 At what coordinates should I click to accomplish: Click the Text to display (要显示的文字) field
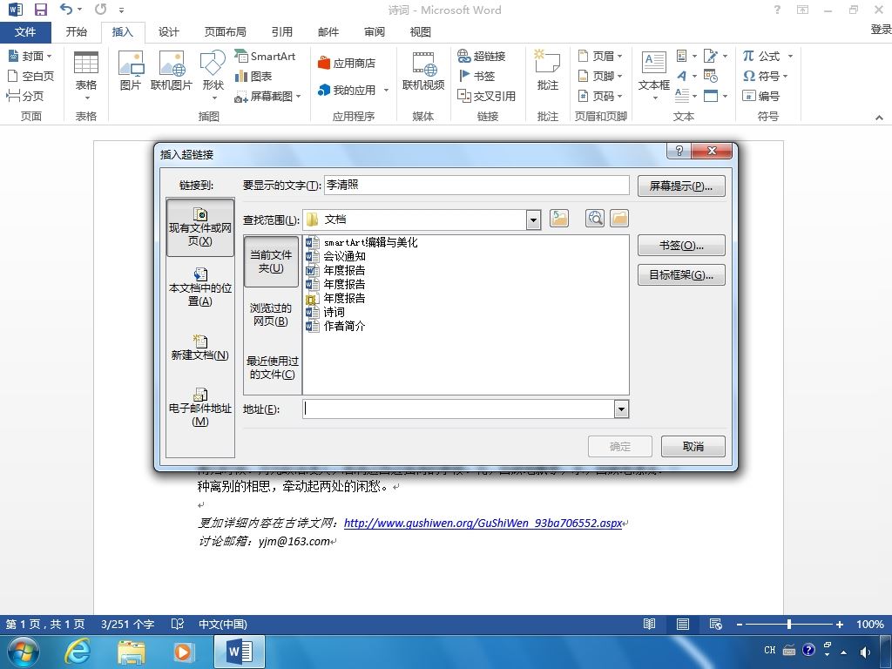(x=476, y=185)
